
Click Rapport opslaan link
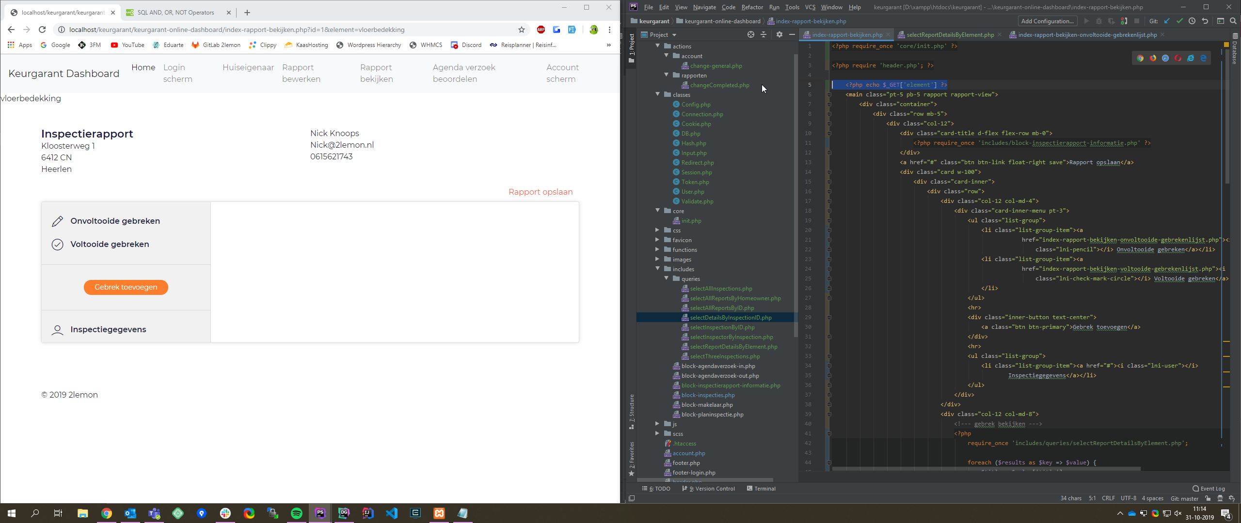coord(541,192)
